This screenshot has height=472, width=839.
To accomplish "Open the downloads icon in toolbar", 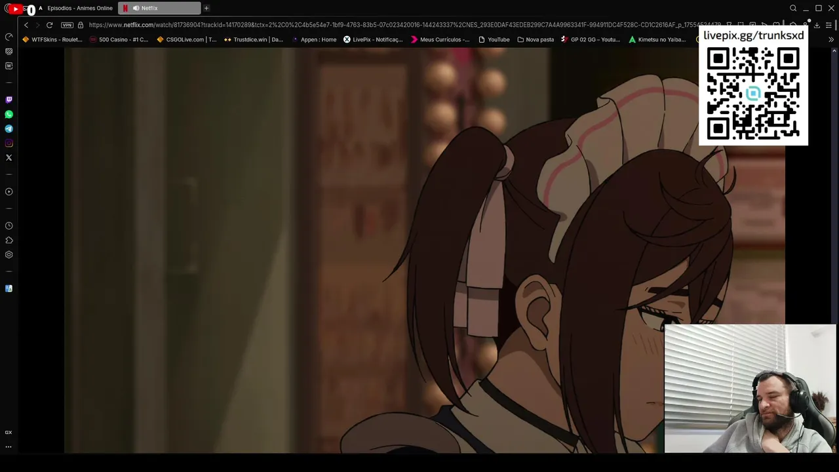I will coord(817,25).
